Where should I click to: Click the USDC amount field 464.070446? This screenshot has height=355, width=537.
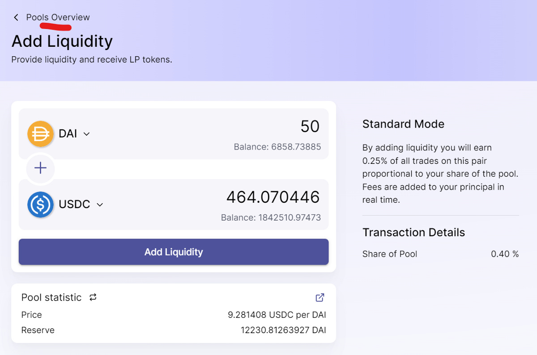click(x=273, y=197)
